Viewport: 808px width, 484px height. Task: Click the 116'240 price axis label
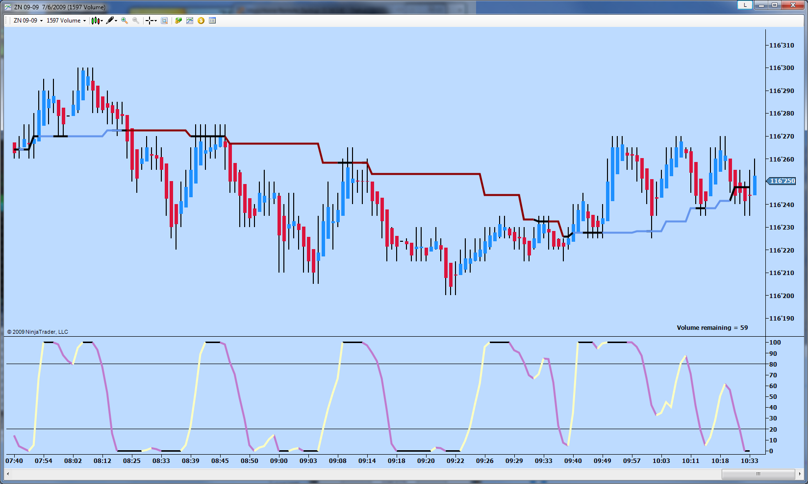pyautogui.click(x=782, y=205)
